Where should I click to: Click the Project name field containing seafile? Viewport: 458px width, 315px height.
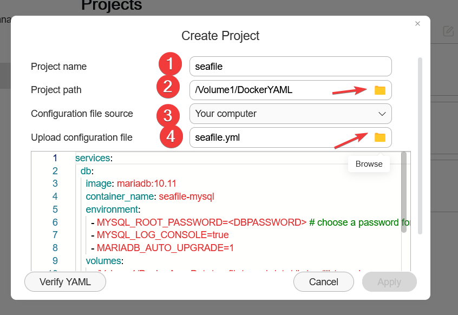[290, 67]
